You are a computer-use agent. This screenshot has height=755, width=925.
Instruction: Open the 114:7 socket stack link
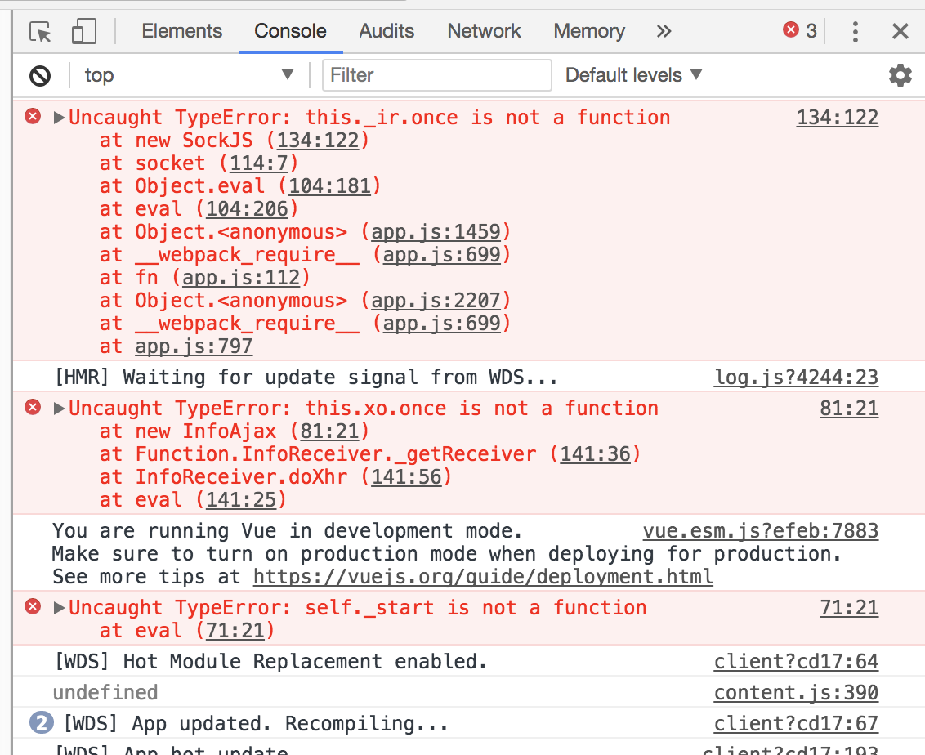click(x=258, y=163)
